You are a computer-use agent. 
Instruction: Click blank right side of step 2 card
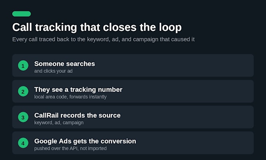[195, 91]
